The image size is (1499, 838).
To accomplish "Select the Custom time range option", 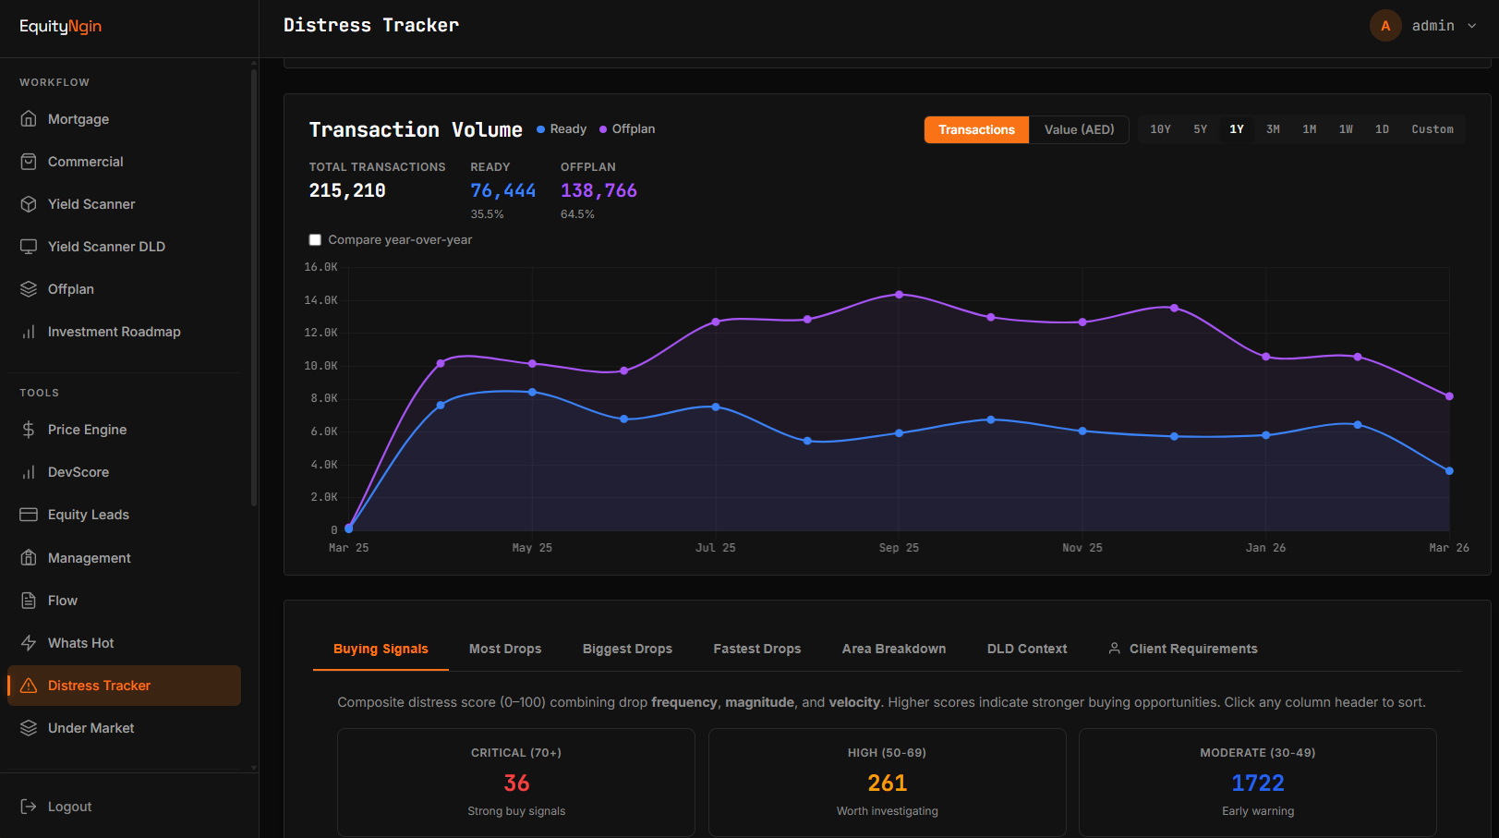I will [x=1432, y=128].
